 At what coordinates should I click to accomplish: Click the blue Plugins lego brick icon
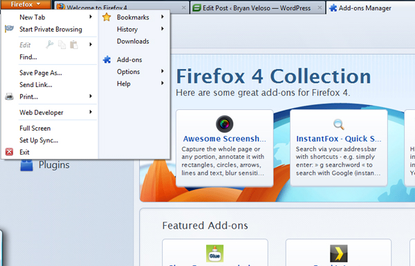26,165
